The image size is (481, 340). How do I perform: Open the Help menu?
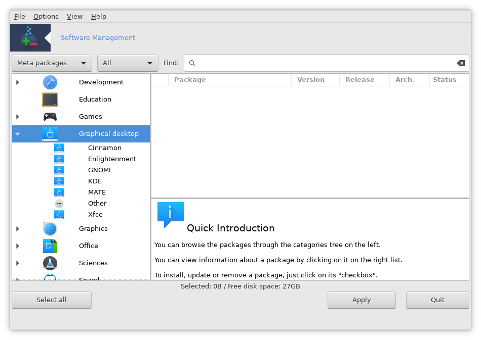point(99,17)
